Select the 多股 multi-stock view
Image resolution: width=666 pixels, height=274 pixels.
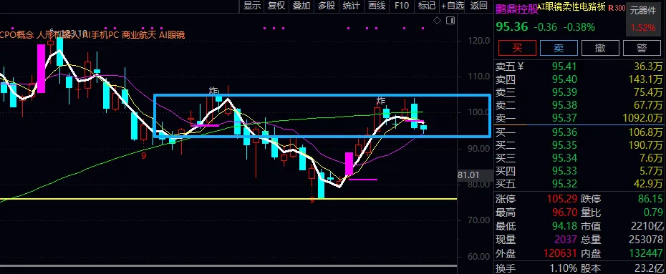pos(327,6)
